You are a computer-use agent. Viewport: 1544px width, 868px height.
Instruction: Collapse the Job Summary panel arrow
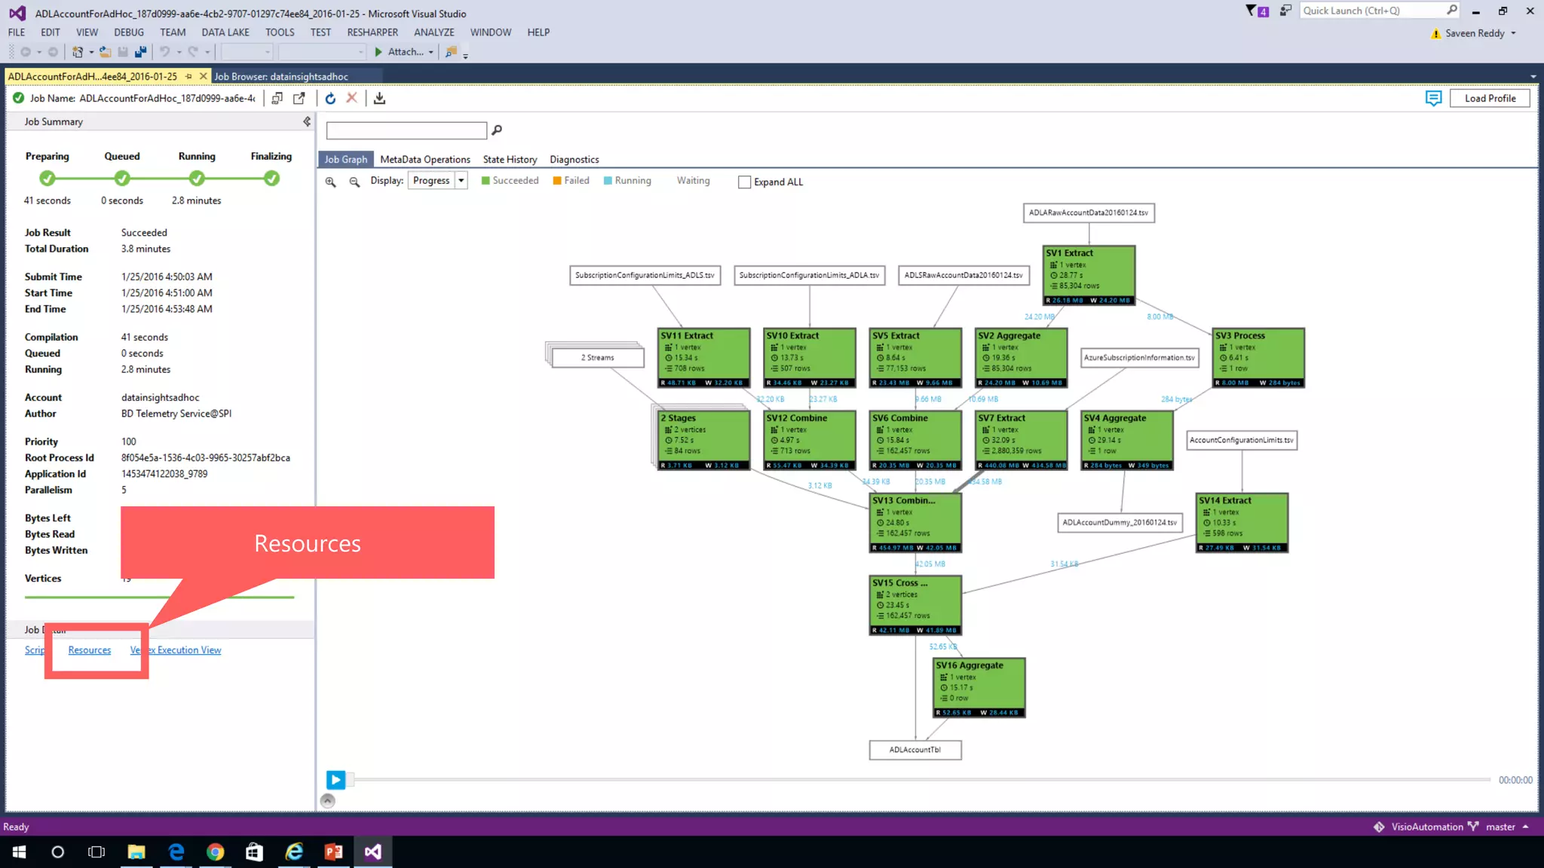coord(307,121)
